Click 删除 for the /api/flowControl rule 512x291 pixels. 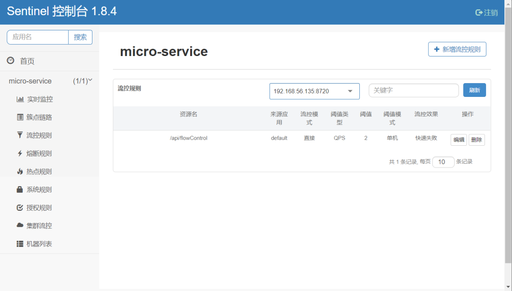tap(476, 140)
